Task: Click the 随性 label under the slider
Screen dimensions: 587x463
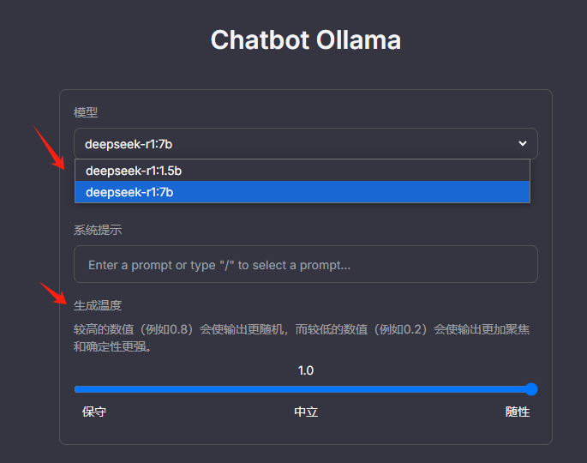Action: pos(518,412)
